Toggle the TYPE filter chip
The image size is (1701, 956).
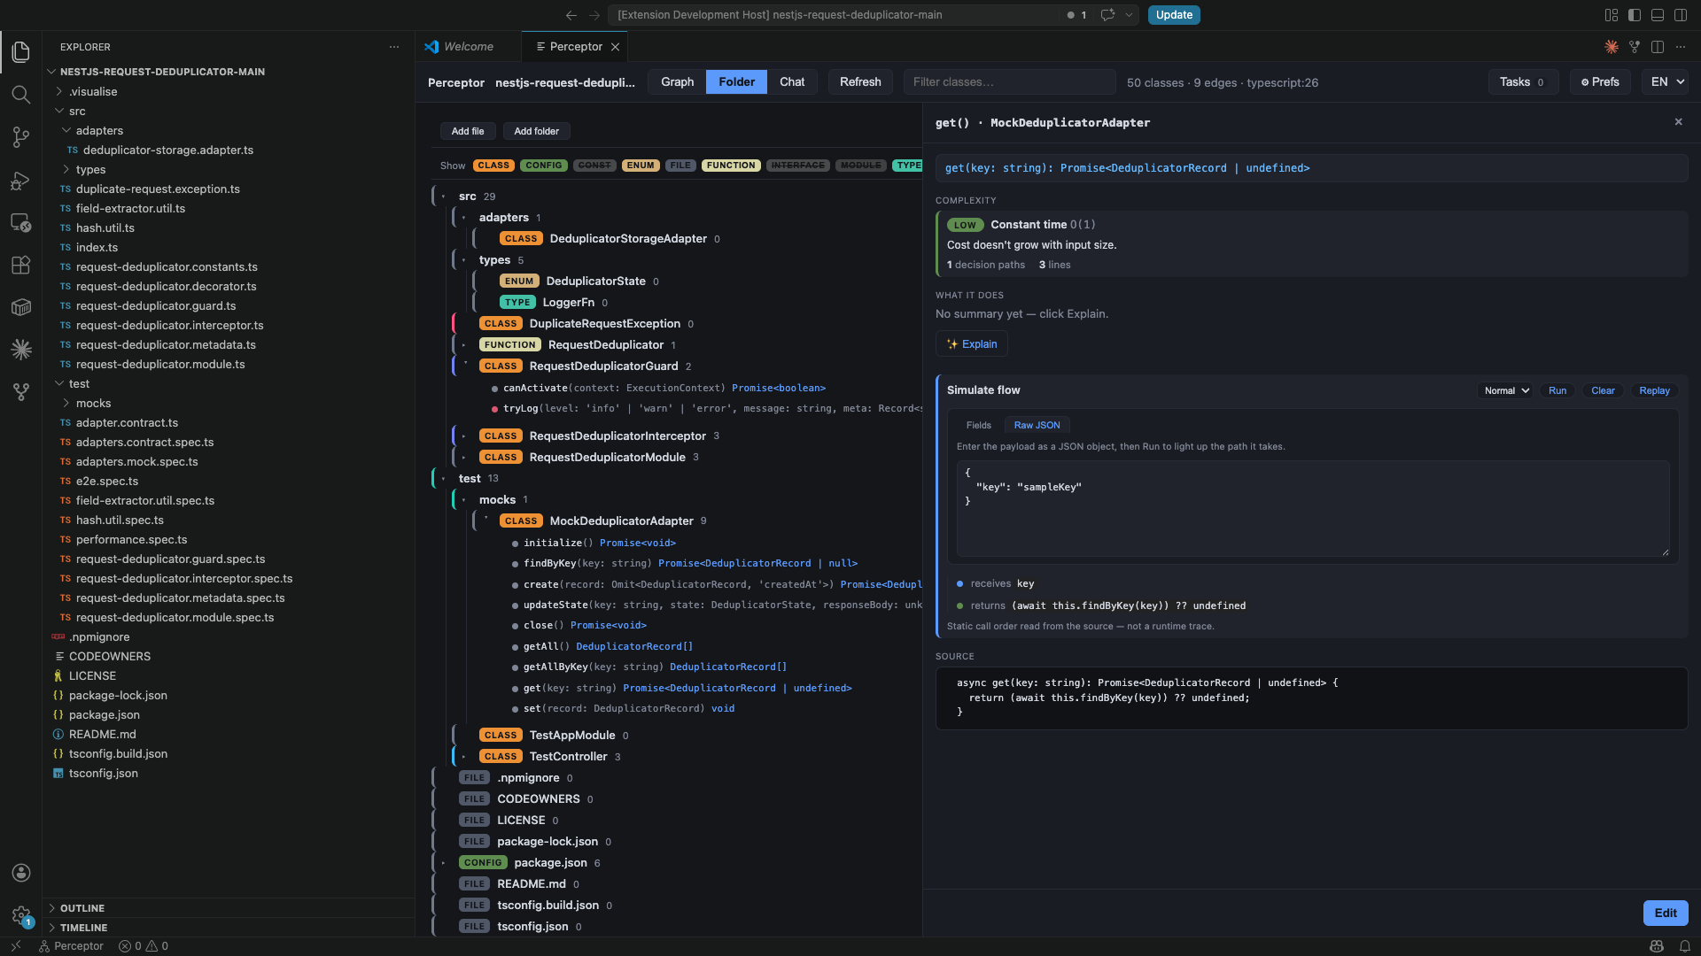tap(908, 166)
